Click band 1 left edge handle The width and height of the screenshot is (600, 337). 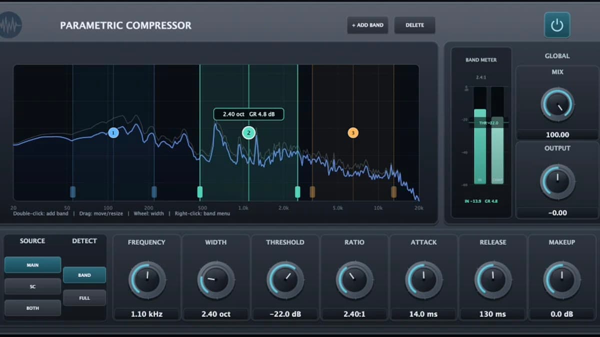coord(73,192)
